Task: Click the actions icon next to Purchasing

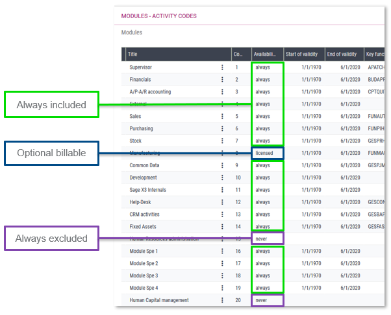Action: (x=222, y=129)
